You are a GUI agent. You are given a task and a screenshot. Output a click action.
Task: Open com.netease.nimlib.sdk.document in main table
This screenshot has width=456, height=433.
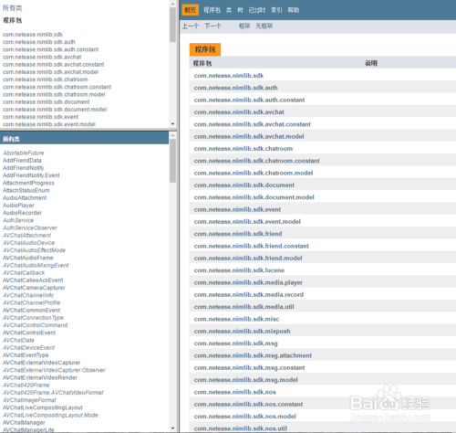click(x=244, y=185)
